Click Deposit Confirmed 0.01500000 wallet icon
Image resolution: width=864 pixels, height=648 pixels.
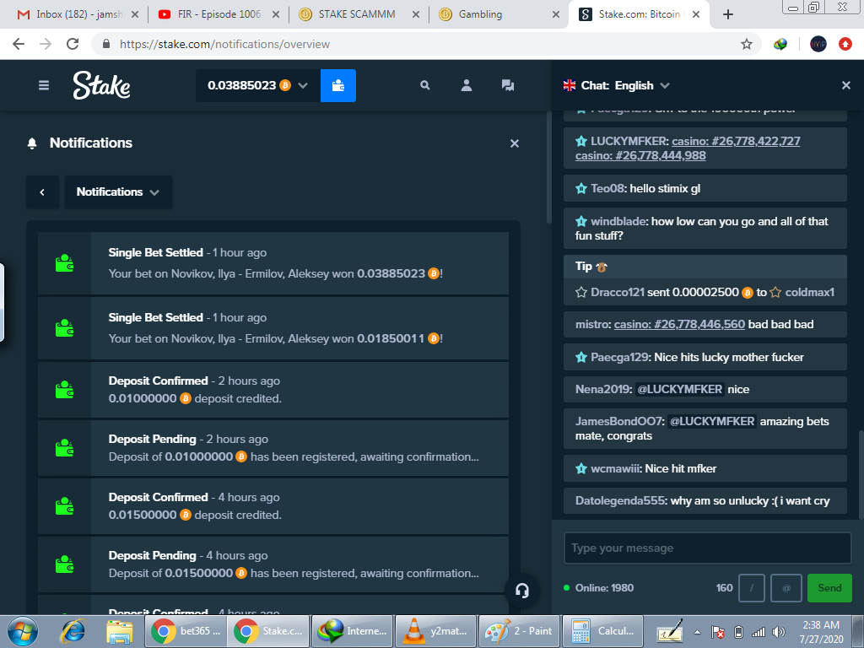click(x=64, y=506)
